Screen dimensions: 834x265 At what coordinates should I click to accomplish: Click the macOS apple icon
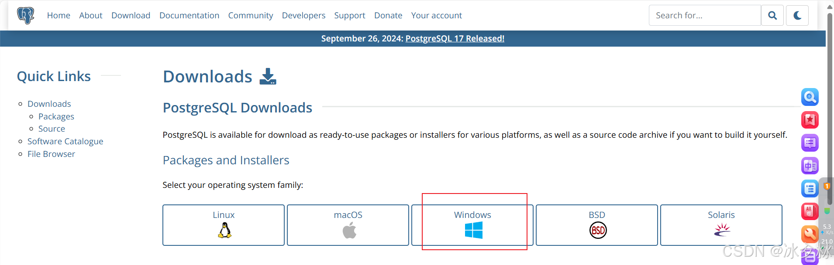click(x=349, y=230)
